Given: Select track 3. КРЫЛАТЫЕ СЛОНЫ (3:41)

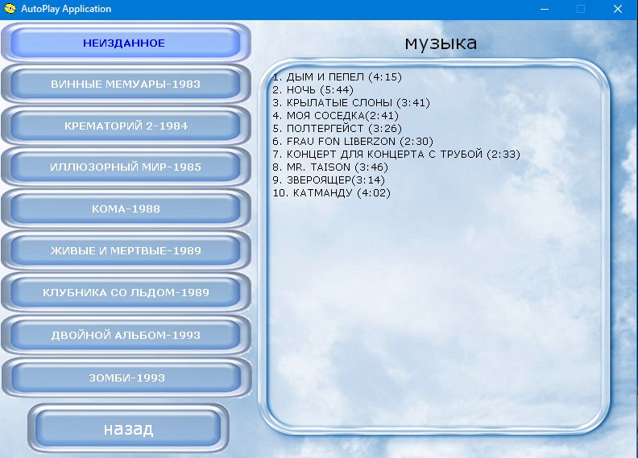Looking at the screenshot, I should [x=351, y=103].
